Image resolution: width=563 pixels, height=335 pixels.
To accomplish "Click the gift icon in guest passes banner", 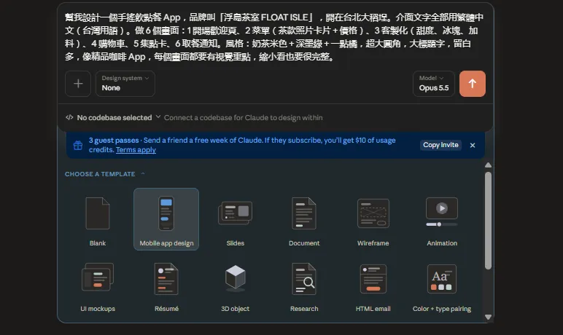I will 78,145.
